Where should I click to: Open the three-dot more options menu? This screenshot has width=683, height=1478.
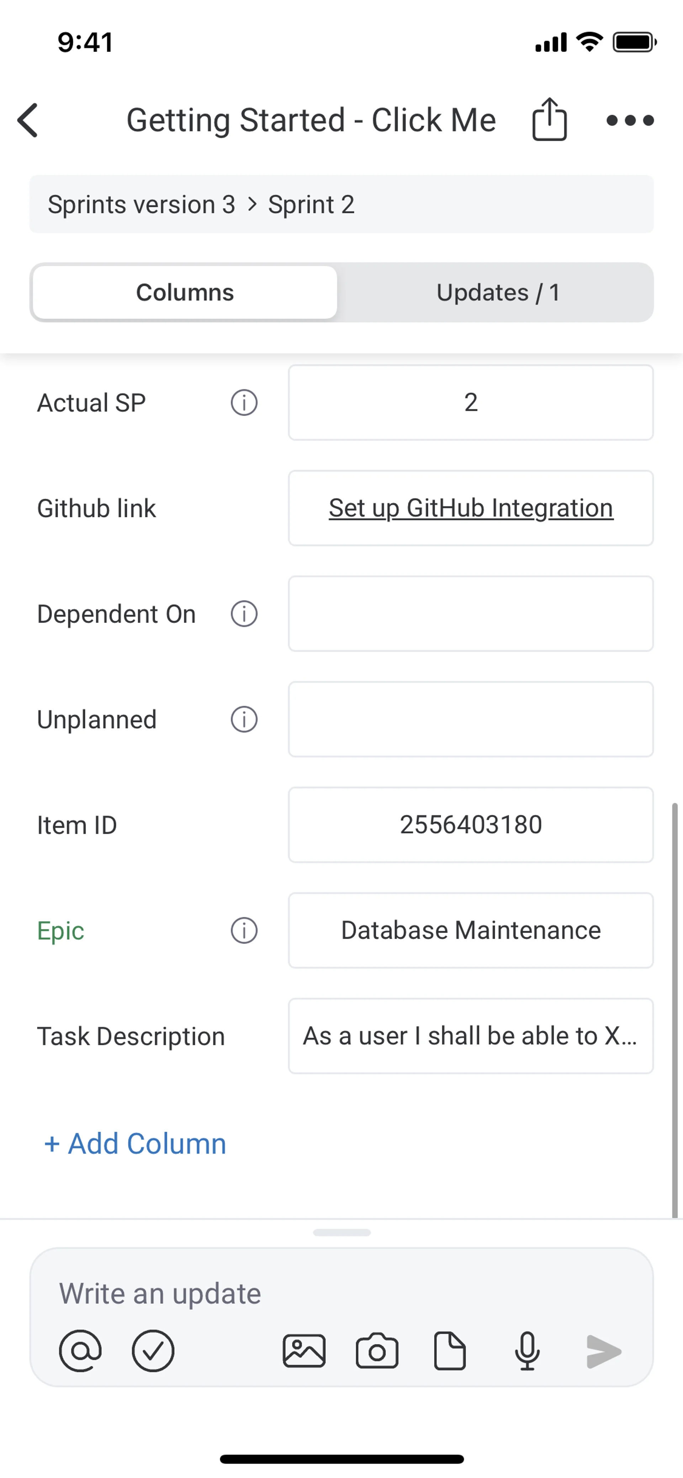(630, 121)
